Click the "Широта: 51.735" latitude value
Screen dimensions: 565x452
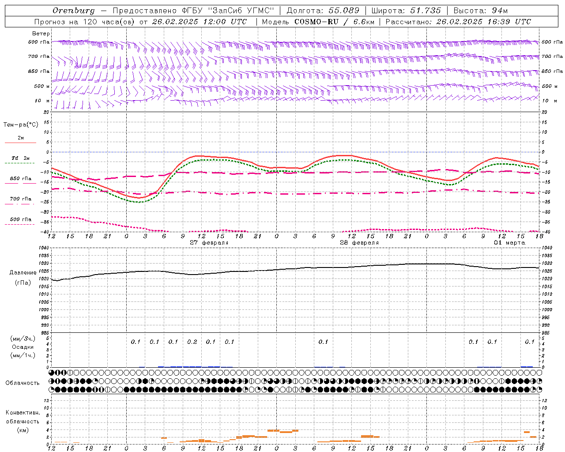406,11
